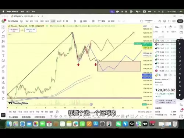Select the trend line drawing tool
The height and width of the screenshot is (138, 184).
click(x=3, y=32)
